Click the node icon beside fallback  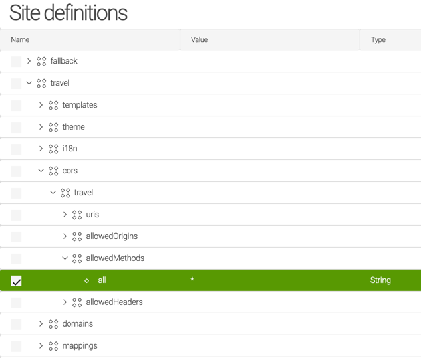click(x=41, y=61)
